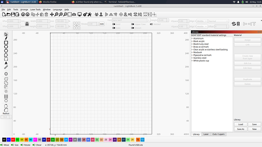Click the camera capture icon
The image size is (262, 147).
tap(74, 15)
